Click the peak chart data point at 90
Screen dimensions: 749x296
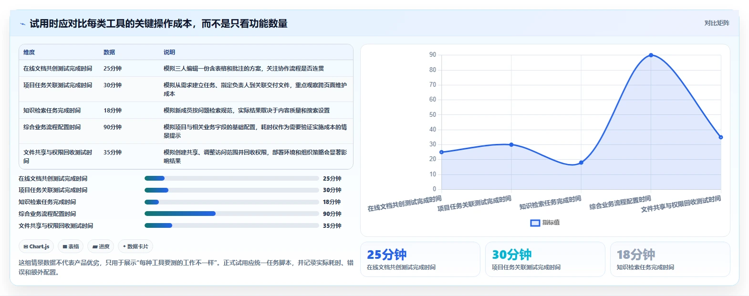pos(651,55)
